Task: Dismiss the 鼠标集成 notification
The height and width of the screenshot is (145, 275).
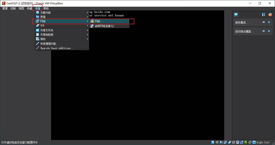Action: pyautogui.click(x=269, y=22)
